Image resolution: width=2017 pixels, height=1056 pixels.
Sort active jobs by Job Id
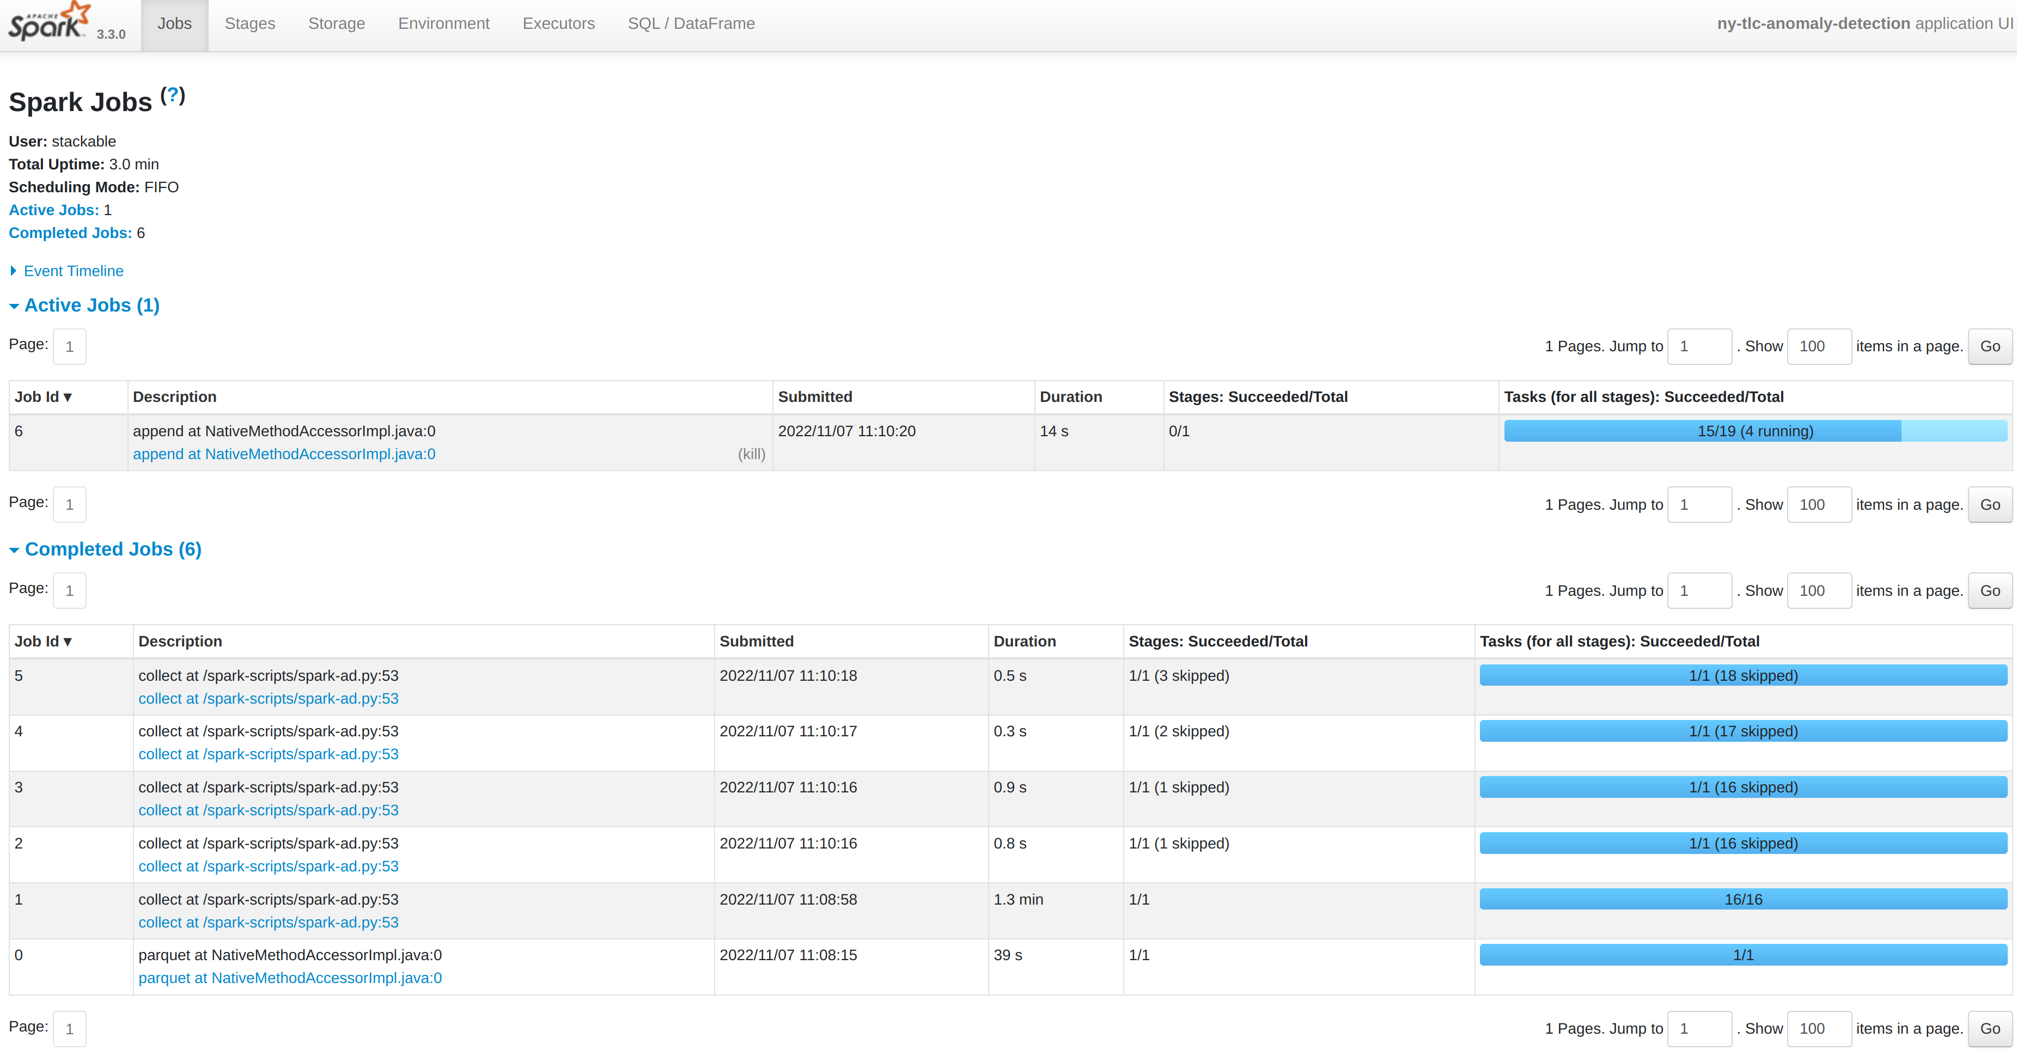click(x=43, y=397)
